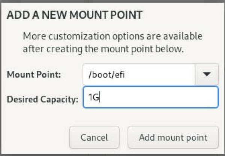Expand the mount point combo box list
Image resolution: width=225 pixels, height=156 pixels.
click(x=207, y=74)
